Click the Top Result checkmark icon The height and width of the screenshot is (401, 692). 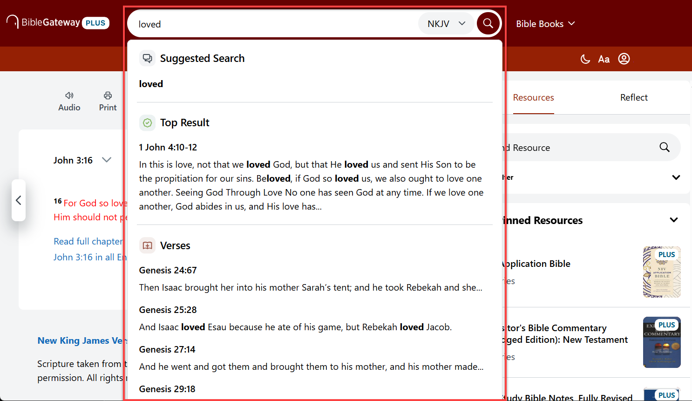pyautogui.click(x=147, y=122)
